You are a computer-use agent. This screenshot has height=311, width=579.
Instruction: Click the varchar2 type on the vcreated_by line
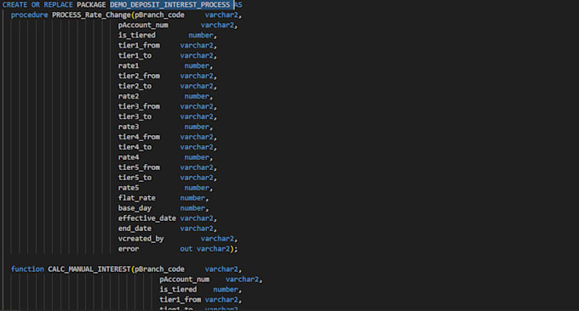pyautogui.click(x=217, y=239)
